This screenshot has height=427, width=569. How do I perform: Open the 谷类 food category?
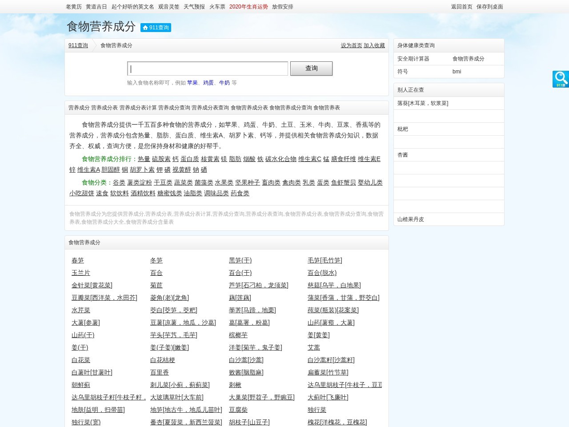point(119,182)
